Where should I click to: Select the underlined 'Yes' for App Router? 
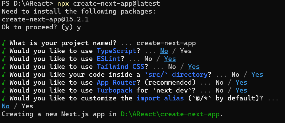pos(241,83)
